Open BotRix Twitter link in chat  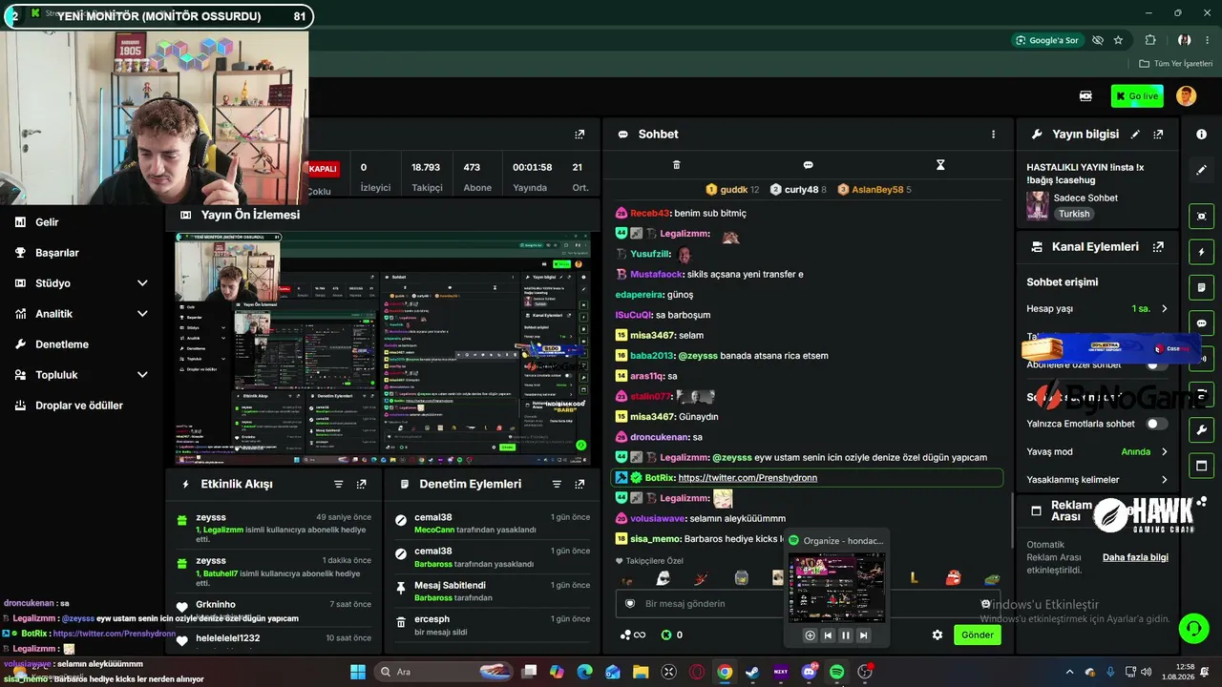(x=748, y=478)
